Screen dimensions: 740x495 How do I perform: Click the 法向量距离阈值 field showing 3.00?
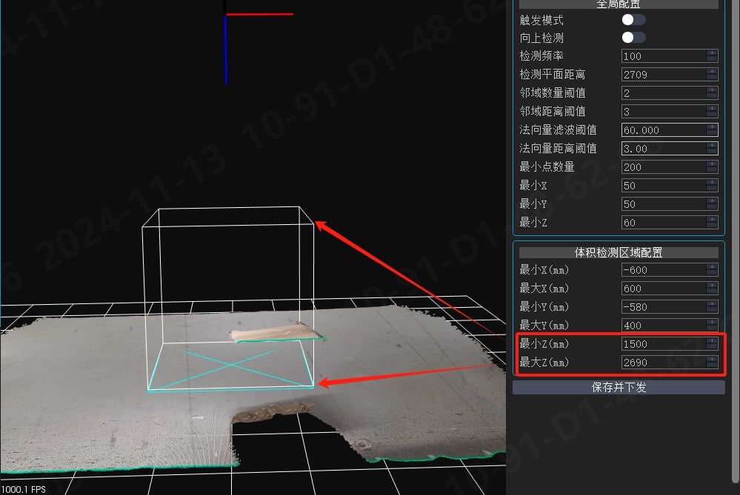669,149
